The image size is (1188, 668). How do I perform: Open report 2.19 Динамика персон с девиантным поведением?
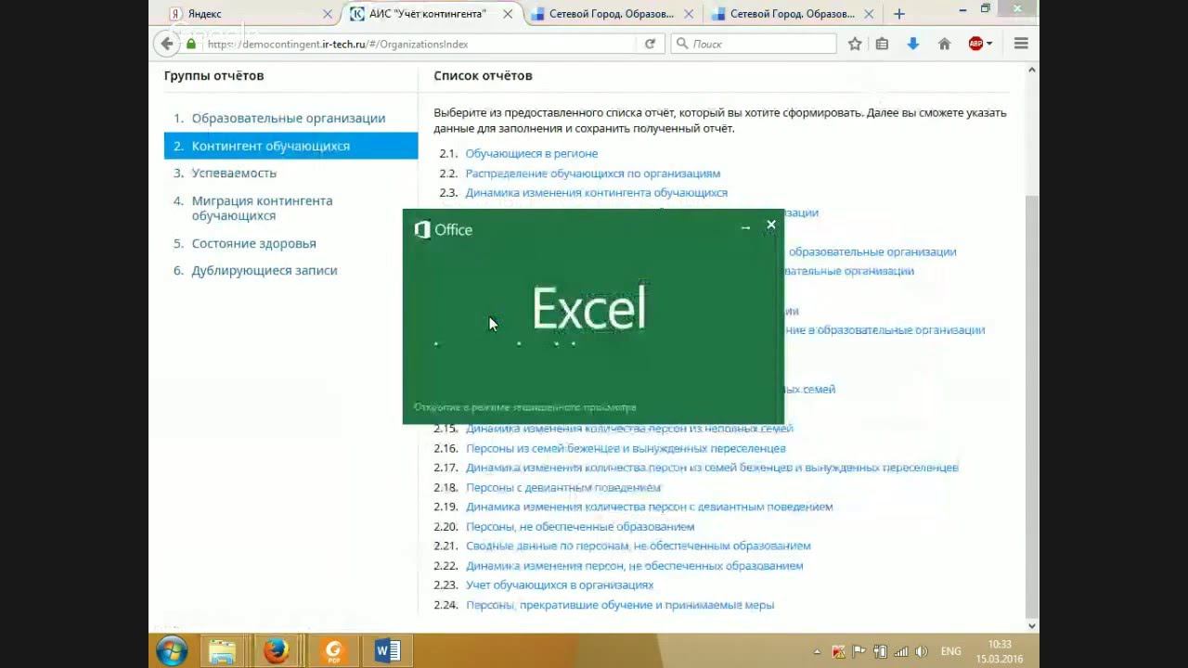point(650,507)
